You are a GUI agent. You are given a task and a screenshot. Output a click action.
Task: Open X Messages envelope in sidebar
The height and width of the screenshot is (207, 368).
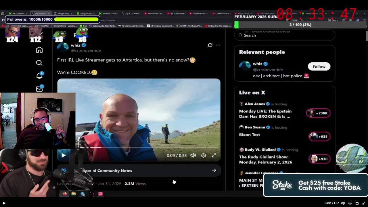coord(39,89)
